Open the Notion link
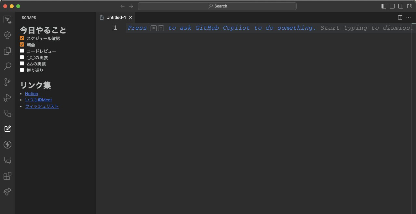 [x=31, y=93]
